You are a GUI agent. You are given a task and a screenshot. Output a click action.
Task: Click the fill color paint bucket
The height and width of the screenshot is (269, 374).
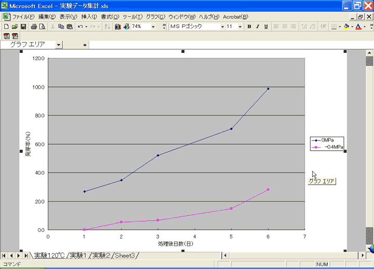pos(346,26)
